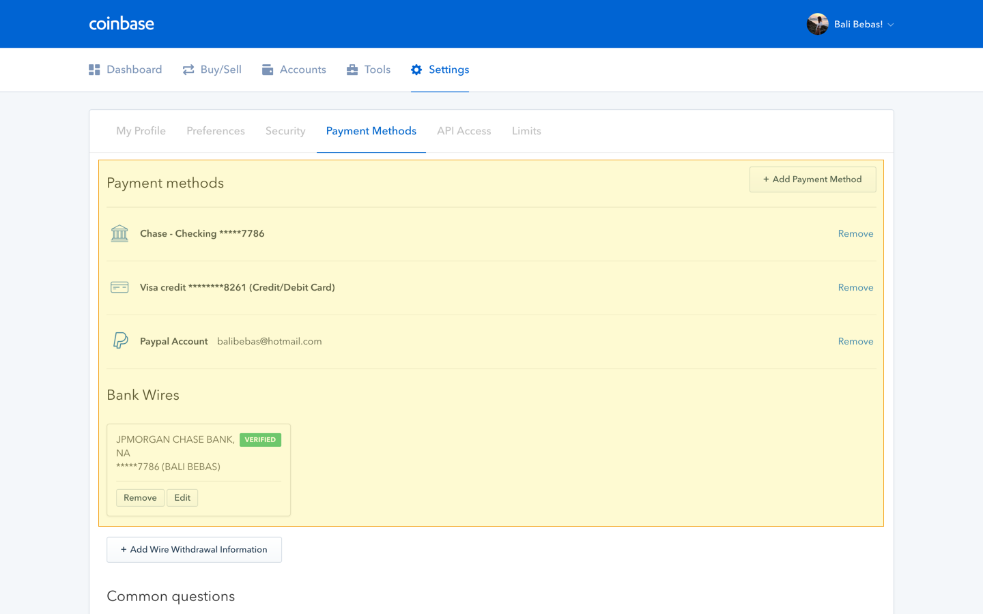This screenshot has width=983, height=614.
Task: Open the user avatar picture
Action: [x=817, y=24]
